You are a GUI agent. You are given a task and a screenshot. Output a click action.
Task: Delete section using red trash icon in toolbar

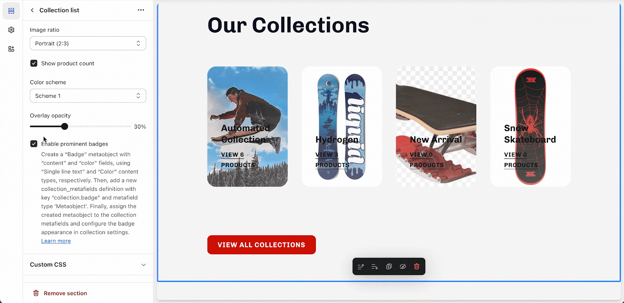click(417, 266)
